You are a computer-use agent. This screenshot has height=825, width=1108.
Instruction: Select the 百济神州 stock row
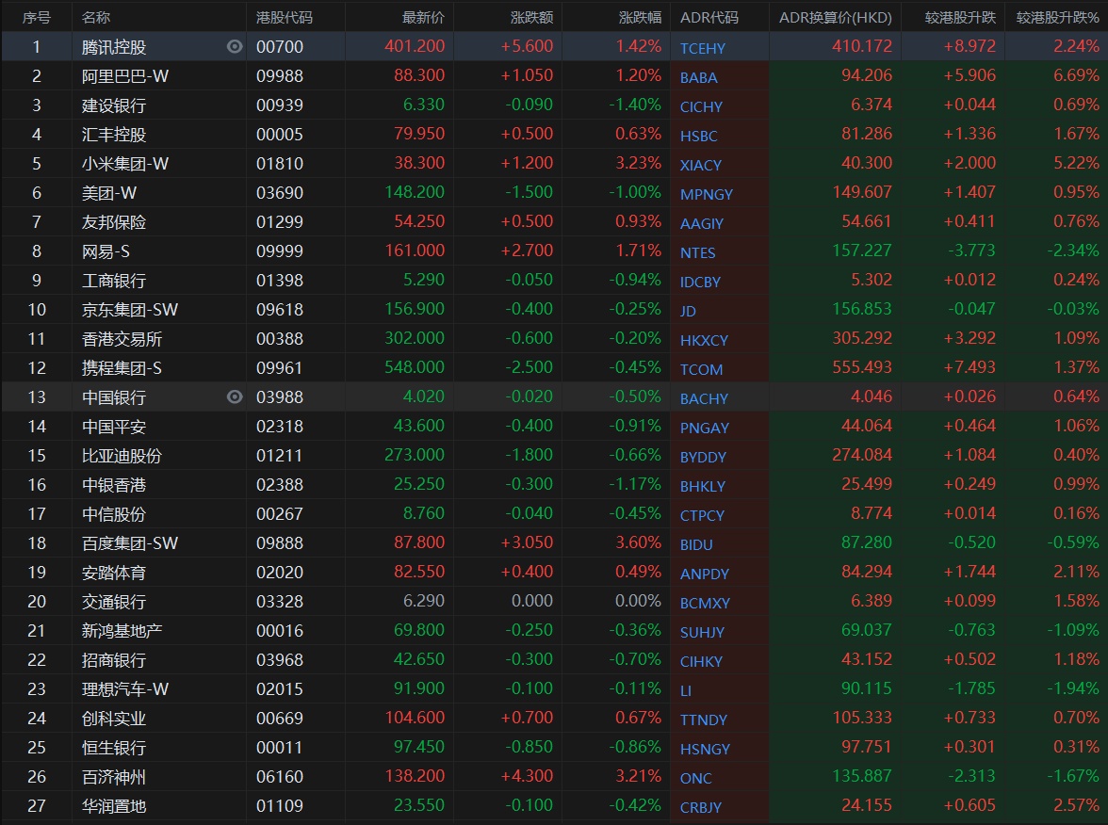point(114,777)
